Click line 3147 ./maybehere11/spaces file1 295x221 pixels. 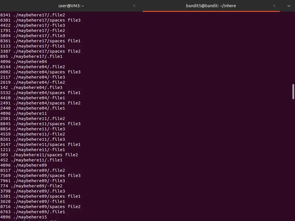coord(40,144)
